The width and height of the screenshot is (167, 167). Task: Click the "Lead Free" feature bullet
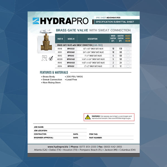click(71, 80)
